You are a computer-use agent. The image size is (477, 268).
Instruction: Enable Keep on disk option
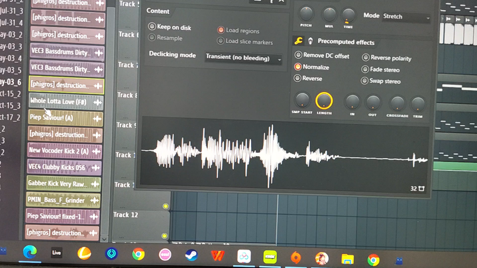(152, 26)
